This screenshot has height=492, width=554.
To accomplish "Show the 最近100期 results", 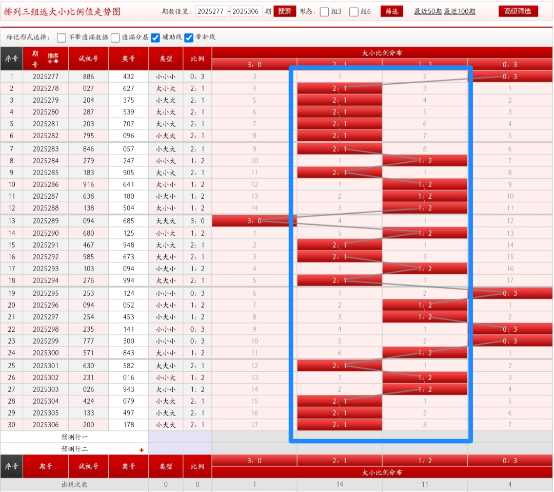I will click(x=460, y=11).
